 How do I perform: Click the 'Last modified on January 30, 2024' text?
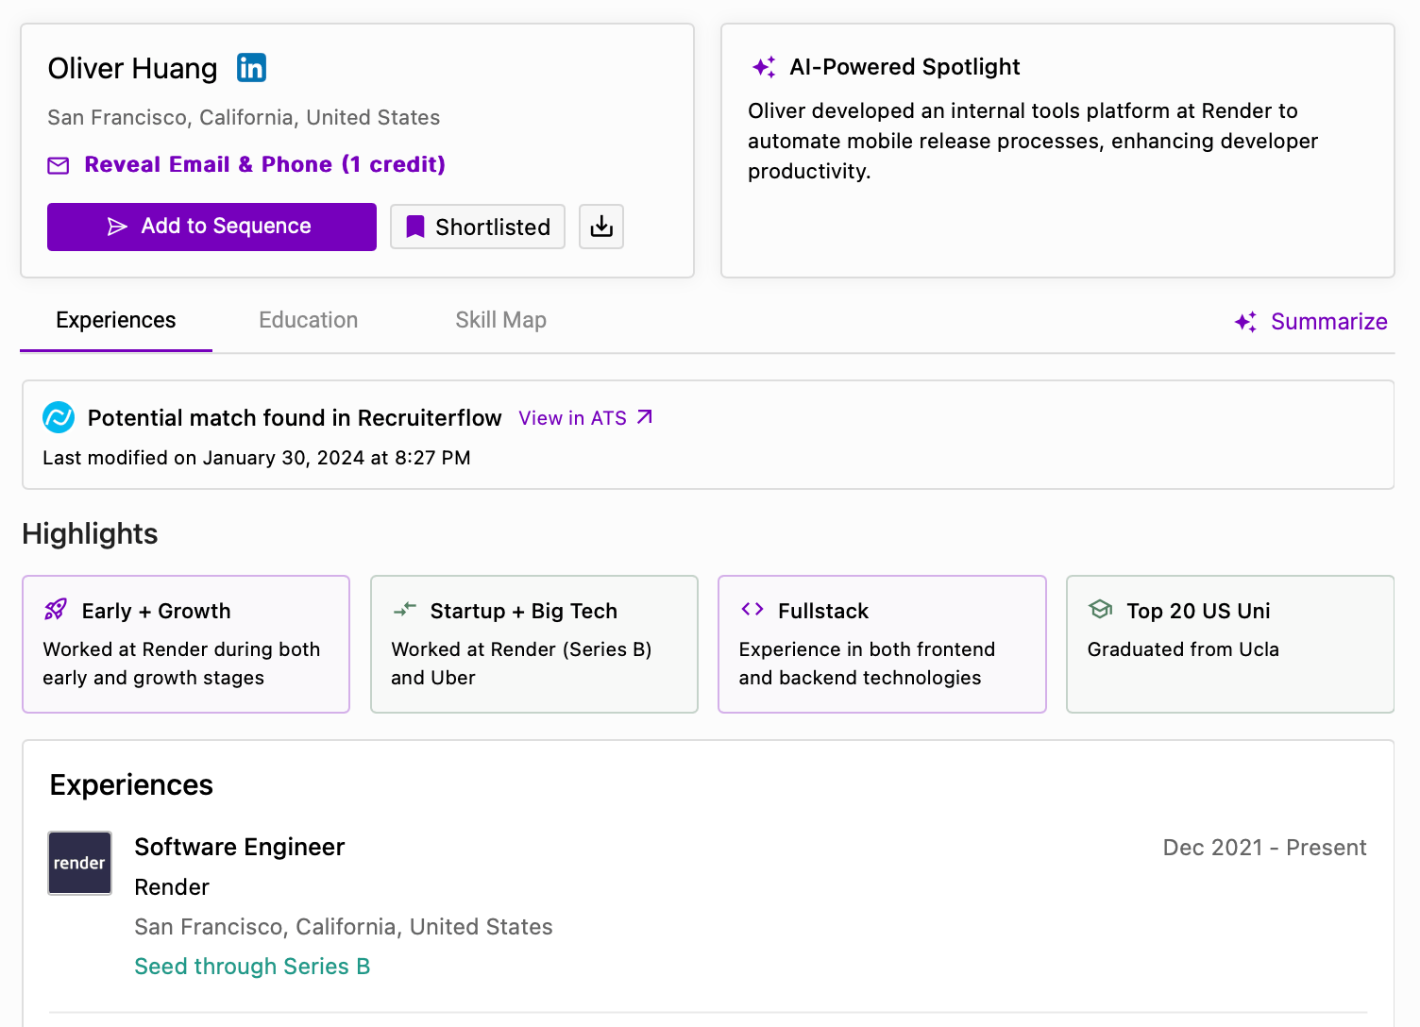(x=257, y=458)
